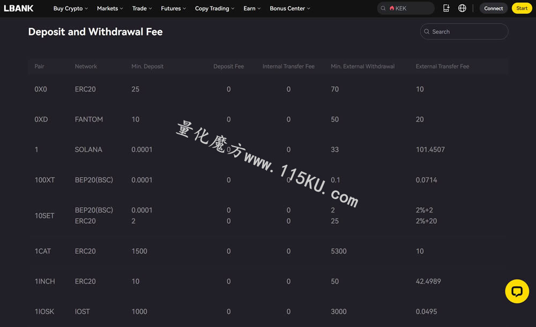
Task: Click the LBANK logo
Action: coord(18,8)
